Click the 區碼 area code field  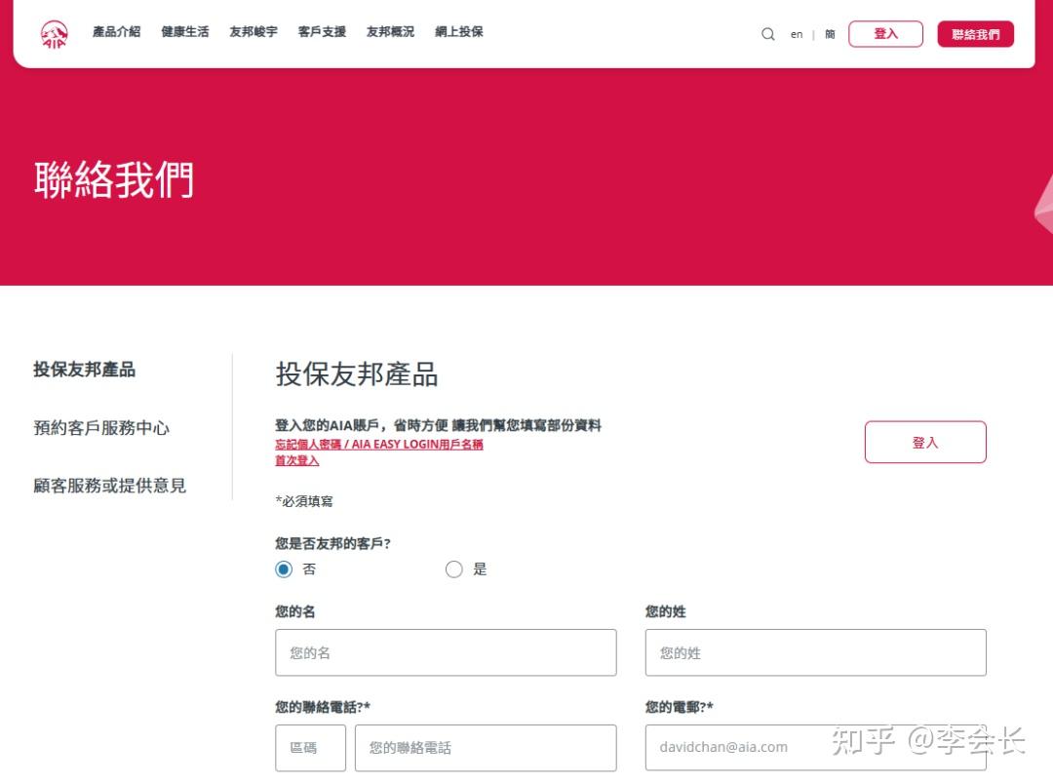point(310,747)
